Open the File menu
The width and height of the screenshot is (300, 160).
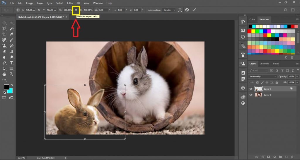pyautogui.click(x=12, y=3)
